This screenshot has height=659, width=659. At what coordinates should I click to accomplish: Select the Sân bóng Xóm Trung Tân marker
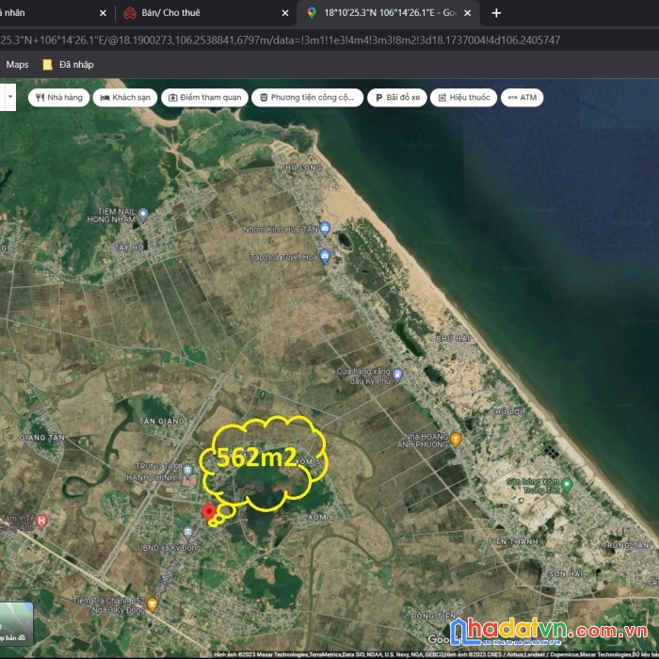point(567,485)
